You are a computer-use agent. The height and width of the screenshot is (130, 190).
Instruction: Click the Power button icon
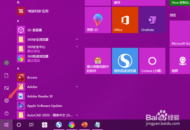(7, 113)
